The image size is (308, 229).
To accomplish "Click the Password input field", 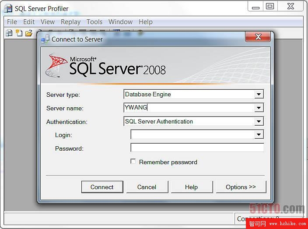I will [x=197, y=148].
